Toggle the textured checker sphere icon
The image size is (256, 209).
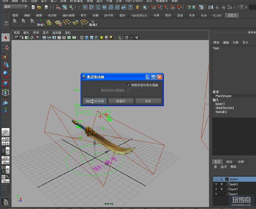[97, 38]
